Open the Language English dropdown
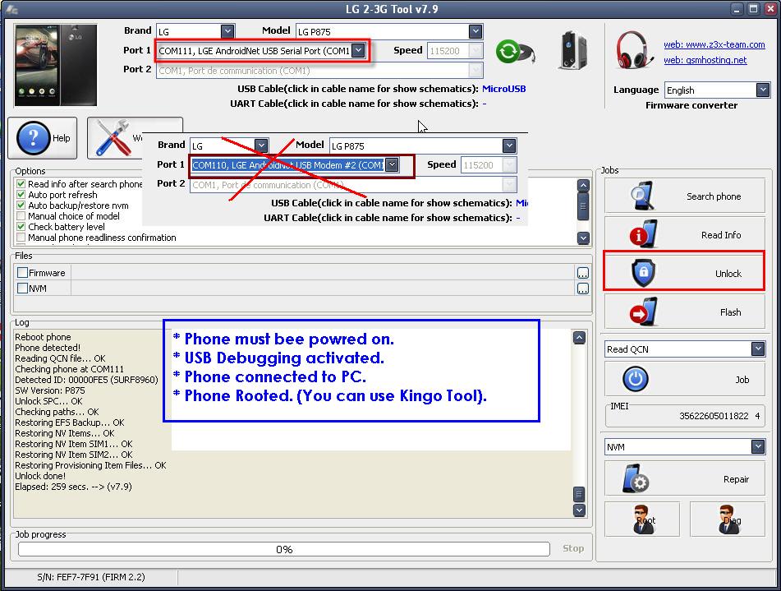This screenshot has height=591, width=781. pyautogui.click(x=763, y=90)
